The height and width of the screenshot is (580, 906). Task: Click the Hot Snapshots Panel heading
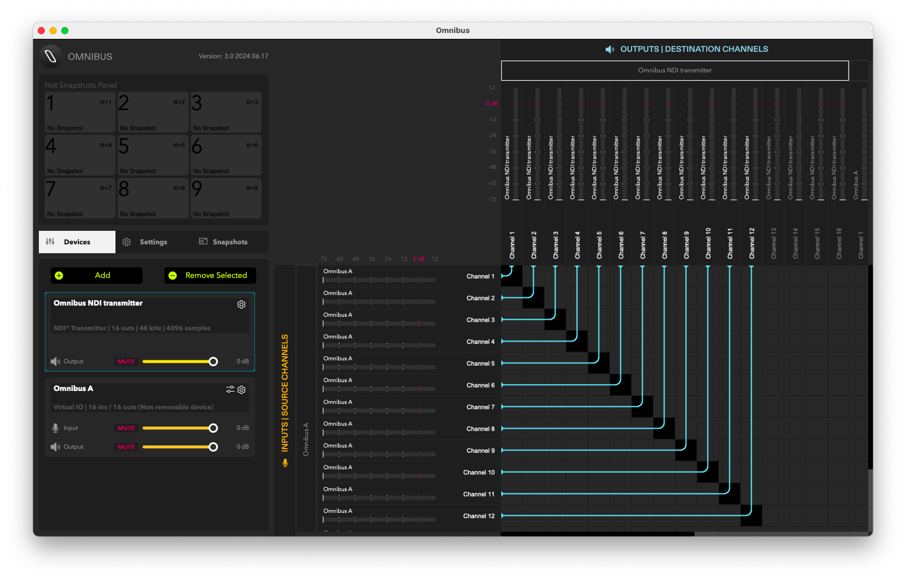point(81,85)
